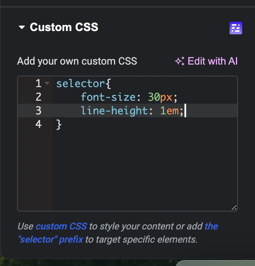This screenshot has height=266, width=255.
Task: Click the purple Elementor icon beside Custom CSS
Action: point(235,28)
